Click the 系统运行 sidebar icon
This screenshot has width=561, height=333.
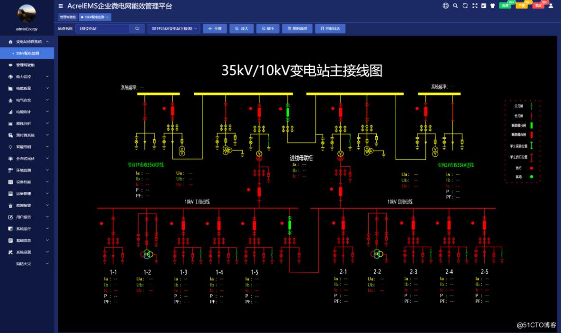pos(10,229)
